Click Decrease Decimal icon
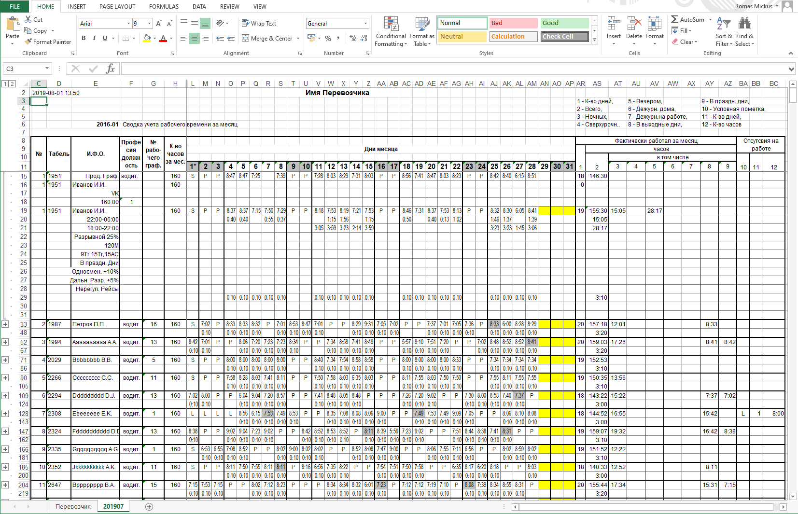The width and height of the screenshot is (798, 514). [x=364, y=38]
